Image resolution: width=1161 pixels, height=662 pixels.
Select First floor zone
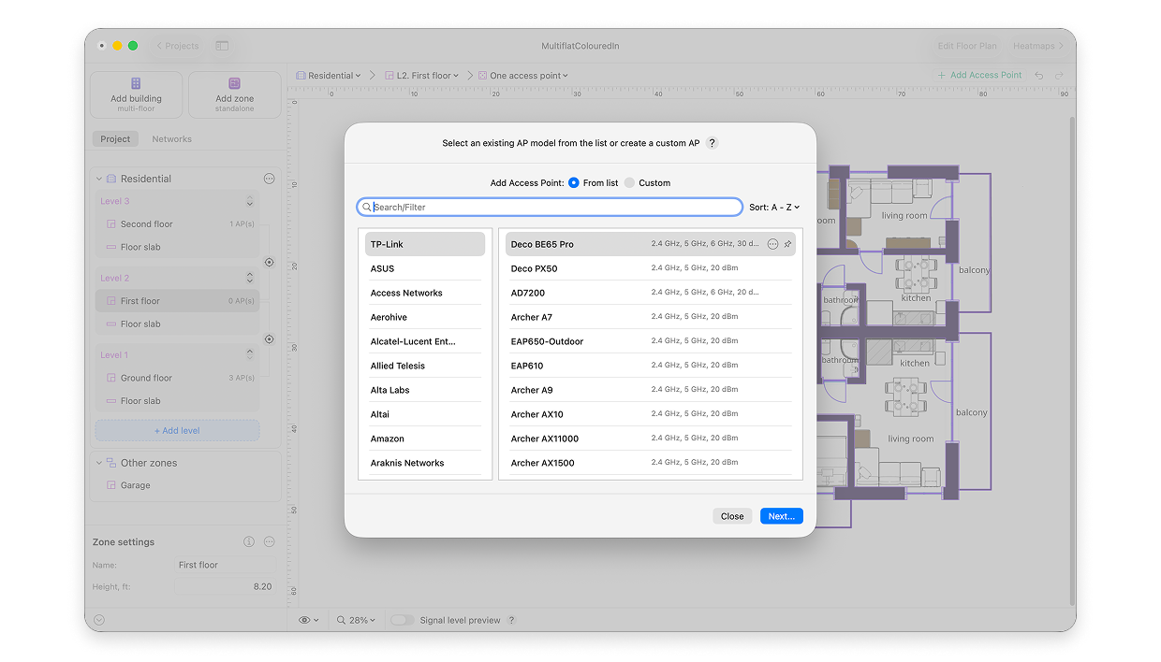pos(178,301)
